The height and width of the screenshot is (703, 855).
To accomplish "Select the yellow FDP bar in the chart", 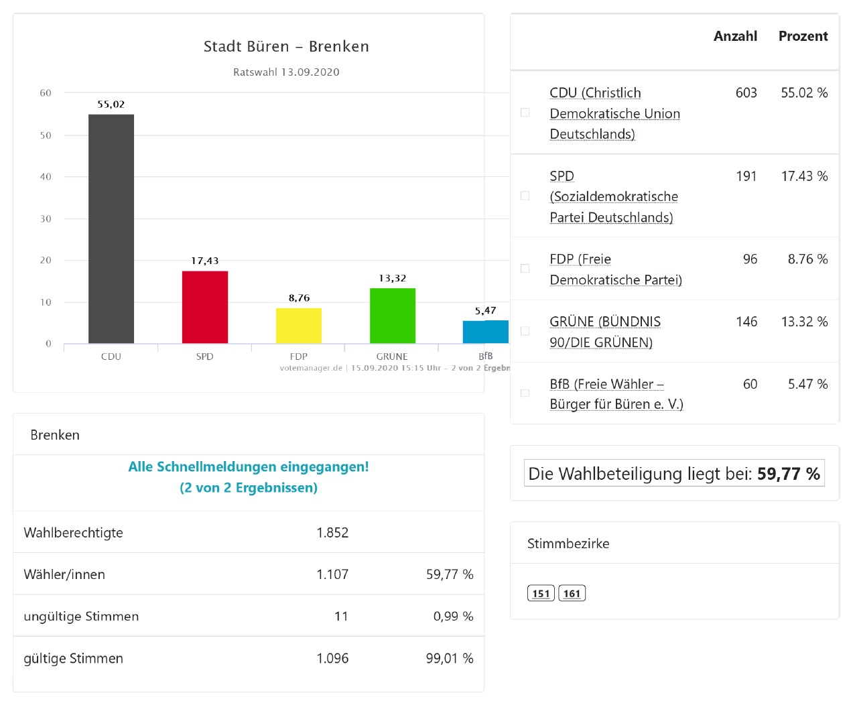I will point(299,325).
